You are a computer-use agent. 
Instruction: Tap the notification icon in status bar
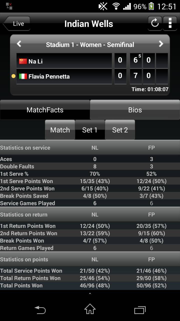(x=9, y=6)
